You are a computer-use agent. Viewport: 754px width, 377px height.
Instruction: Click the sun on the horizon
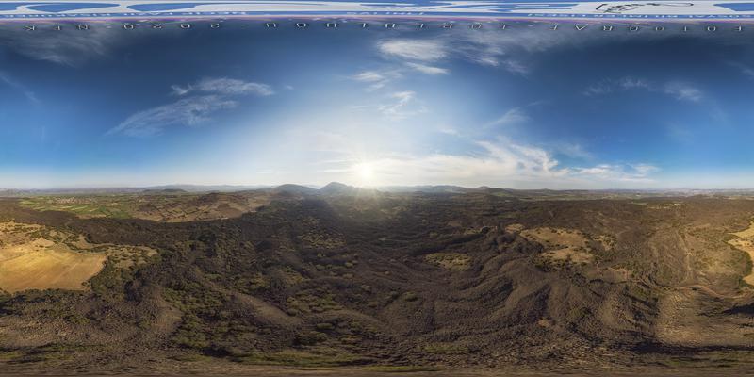tap(365, 172)
